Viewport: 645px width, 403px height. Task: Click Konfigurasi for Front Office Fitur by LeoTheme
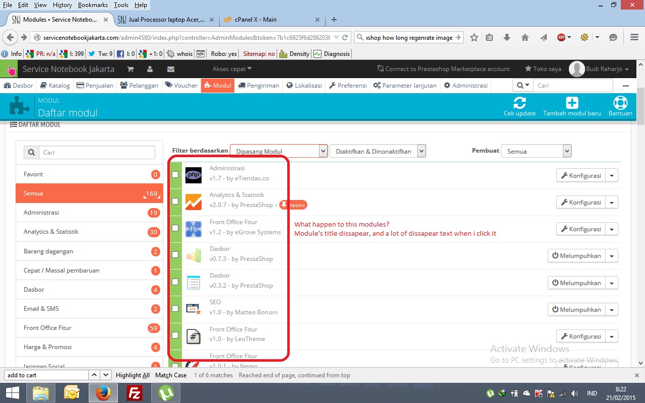580,337
